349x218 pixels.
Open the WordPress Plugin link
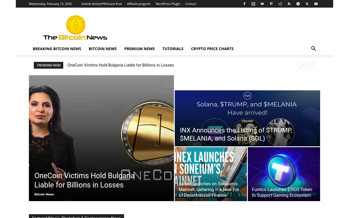click(x=168, y=4)
